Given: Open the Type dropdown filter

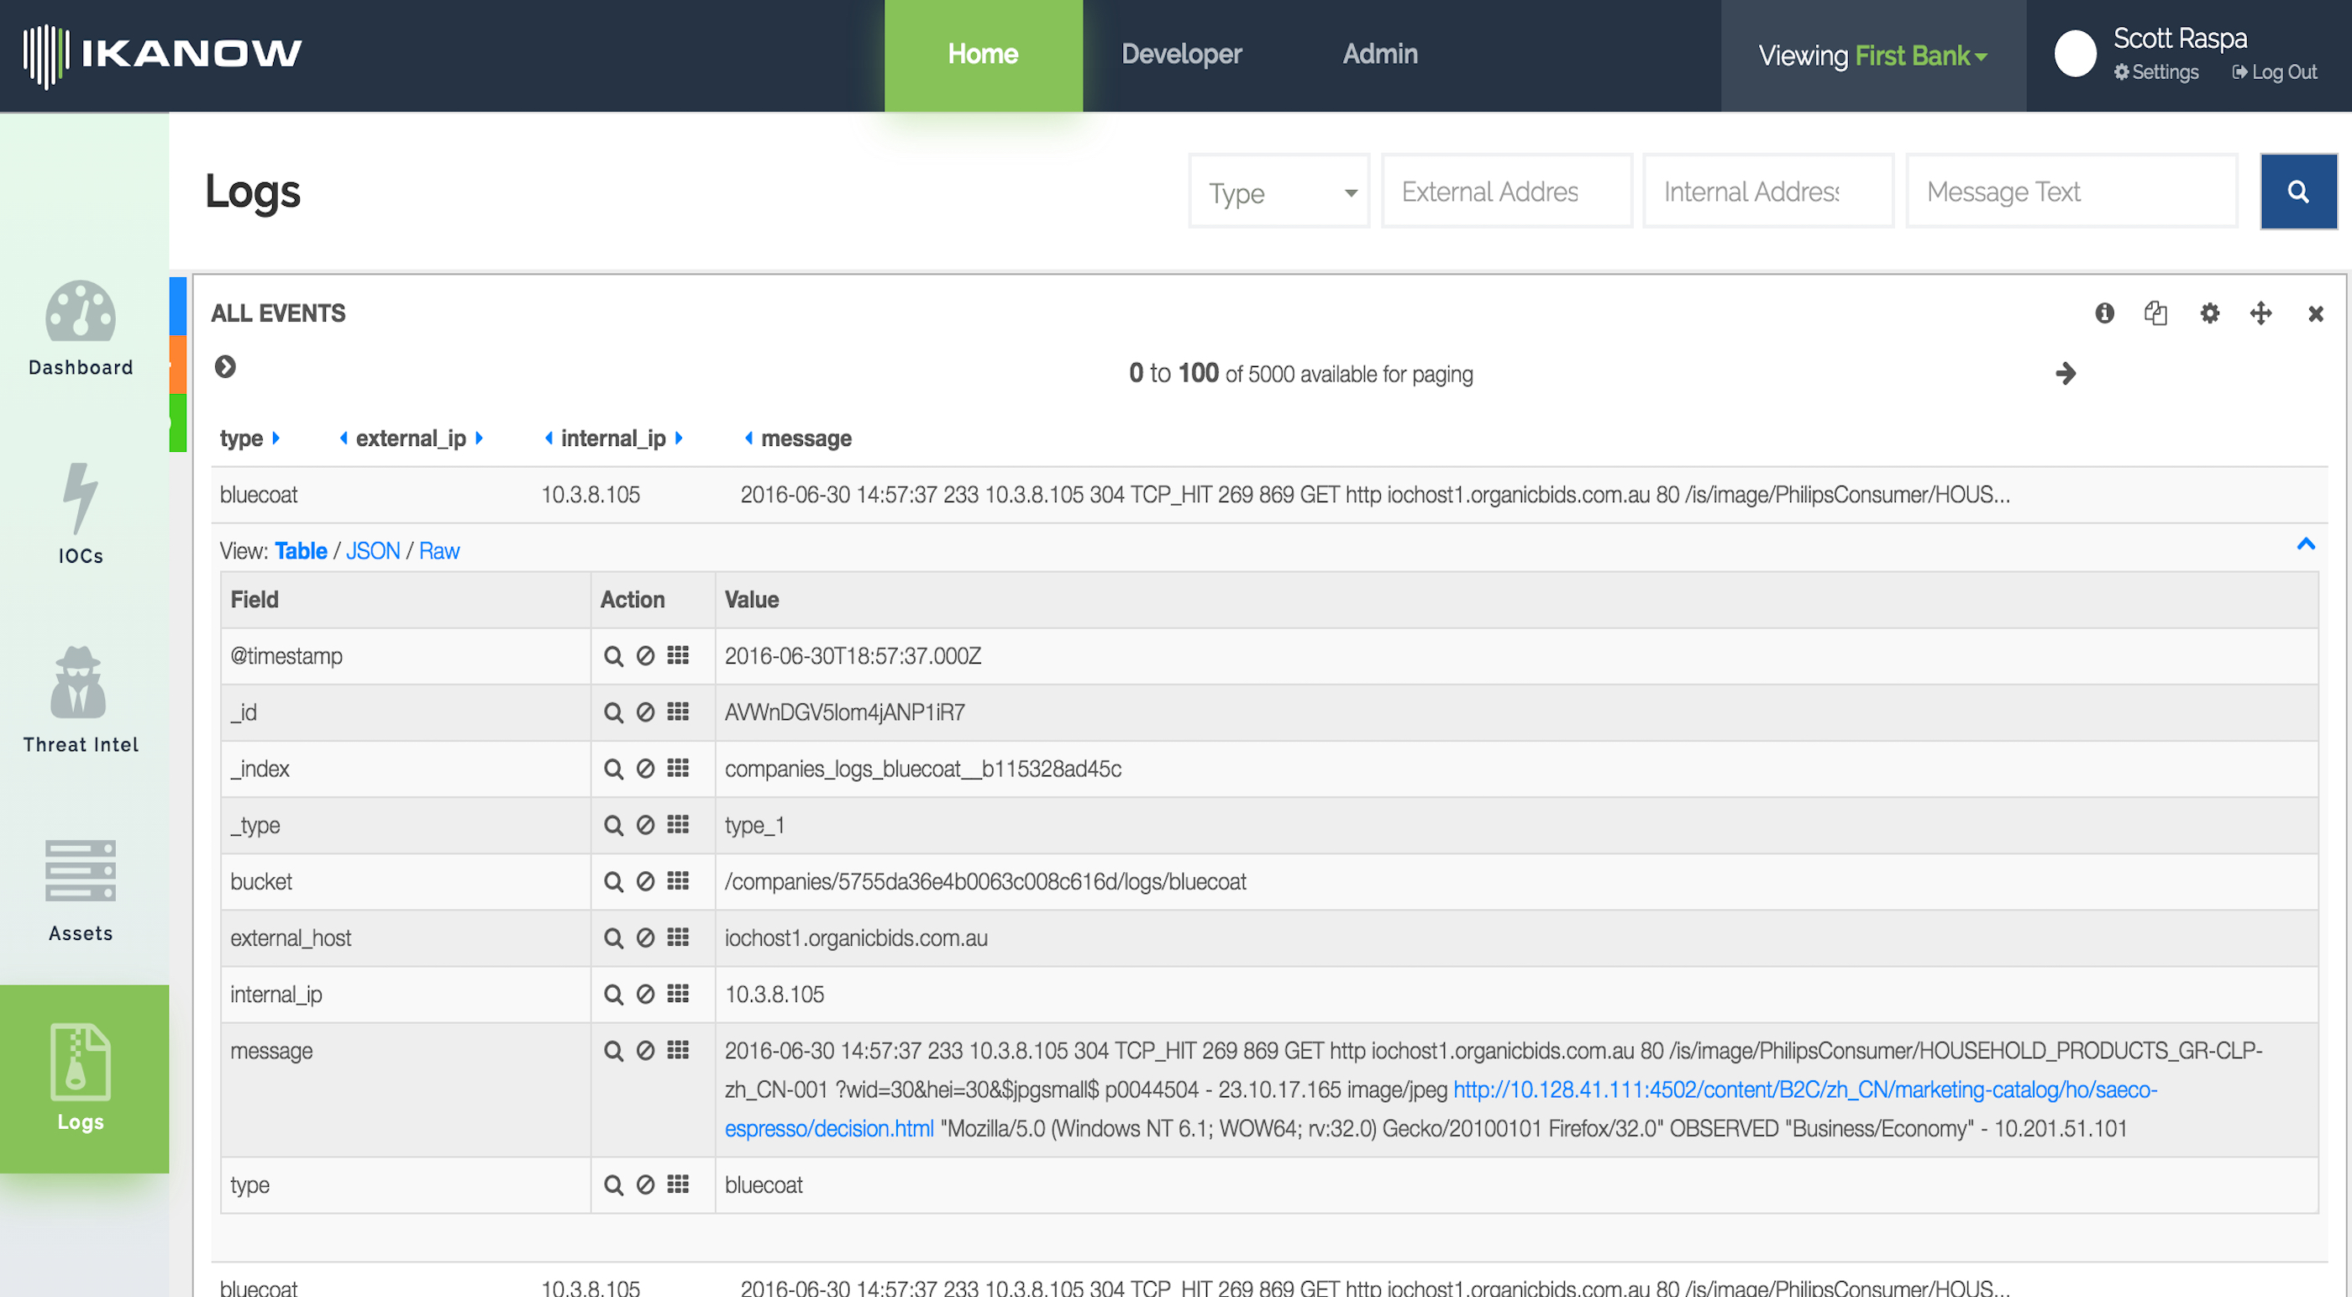Looking at the screenshot, I should tap(1279, 192).
